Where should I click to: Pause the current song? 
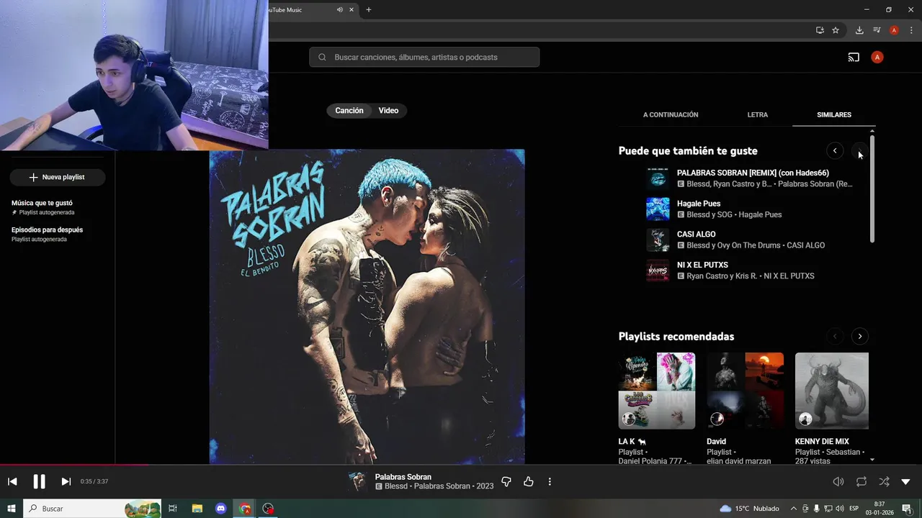point(39,481)
